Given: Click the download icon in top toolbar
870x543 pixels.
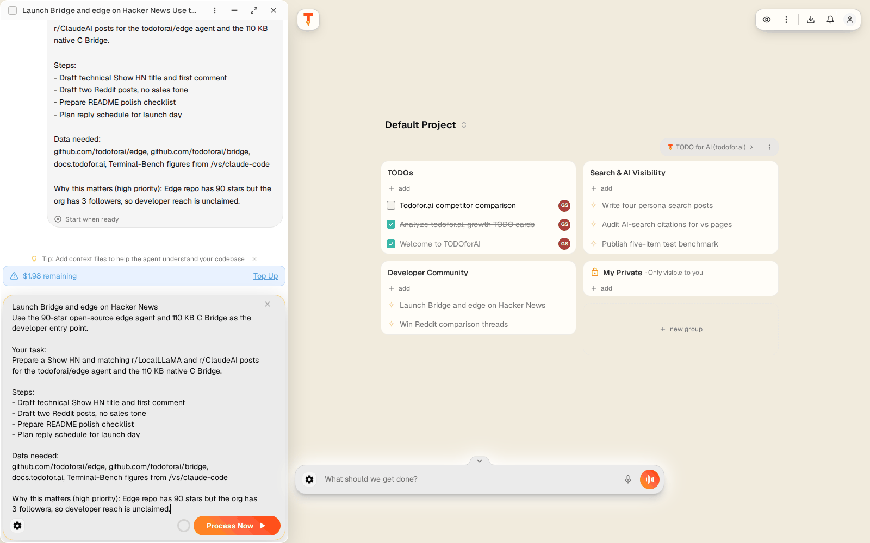Looking at the screenshot, I should (811, 20).
